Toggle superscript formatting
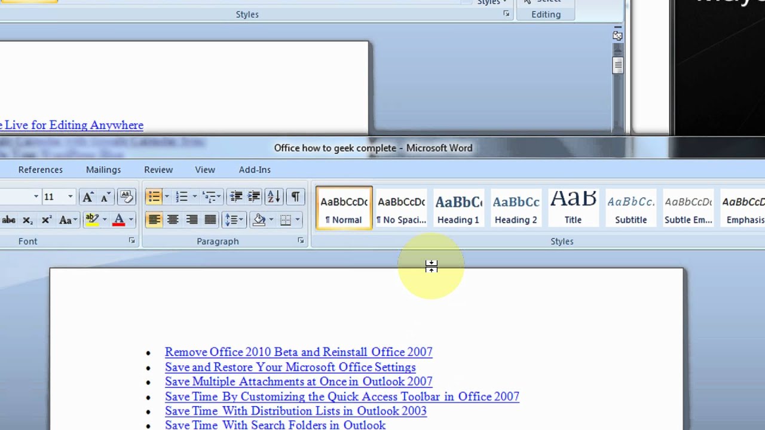Screen dimensions: 765x430 click(46, 220)
